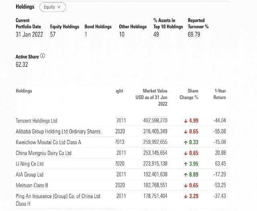257x211 pixels.
Task: Click Li Ning market value 223,915,138
Action: pos(155,164)
